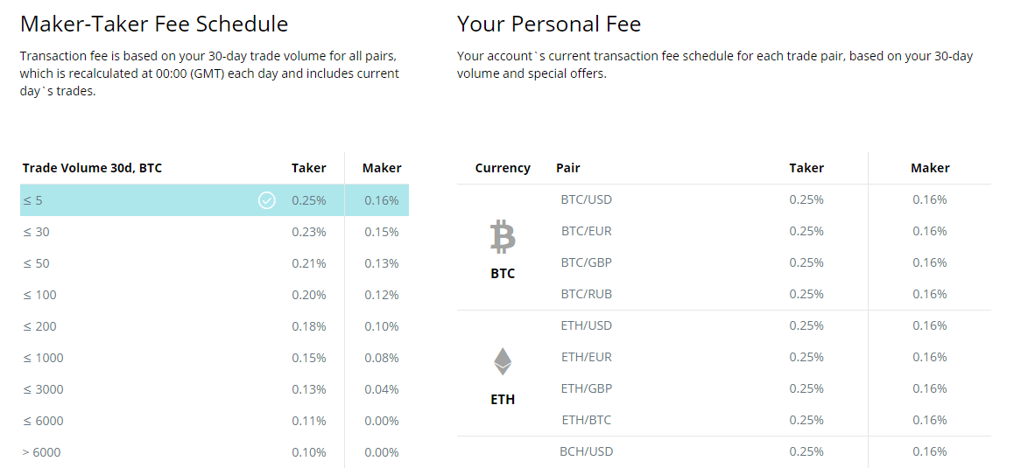
Task: Click the Pair column header
Action: pos(567,168)
